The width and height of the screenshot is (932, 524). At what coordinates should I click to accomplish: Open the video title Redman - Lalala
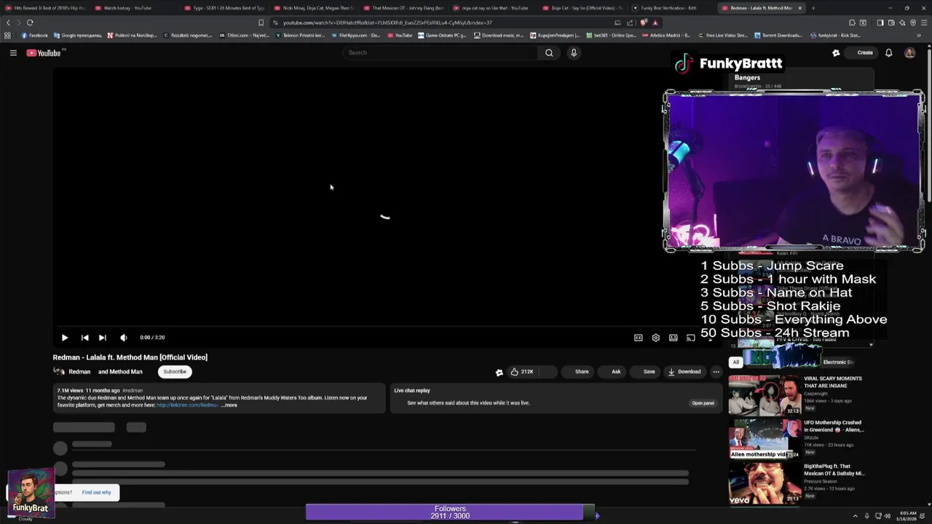(x=130, y=357)
